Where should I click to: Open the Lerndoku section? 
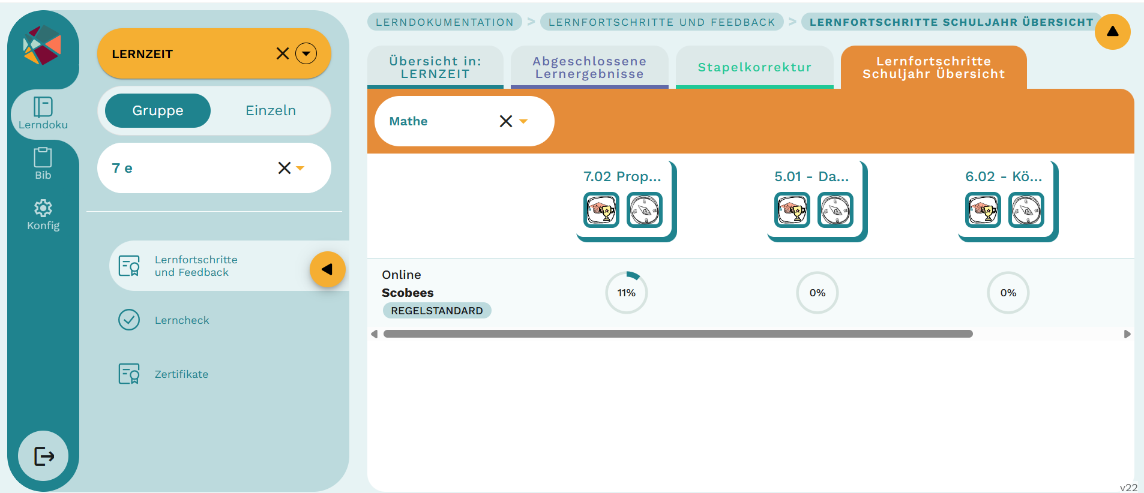[43, 113]
